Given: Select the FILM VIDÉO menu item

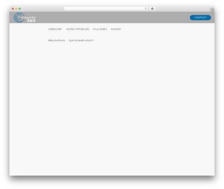Looking at the screenshot, I should tap(100, 29).
